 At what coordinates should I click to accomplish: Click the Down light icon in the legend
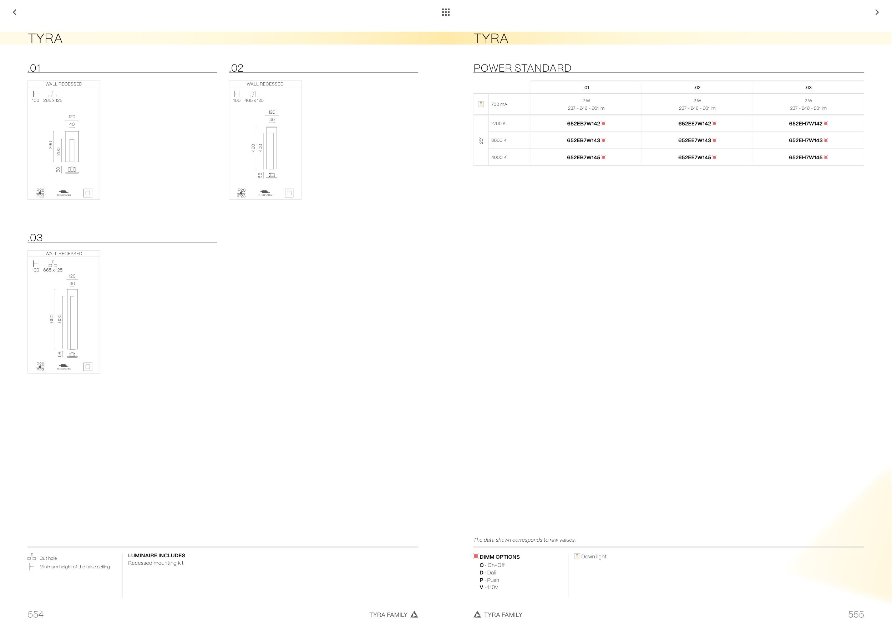[577, 556]
